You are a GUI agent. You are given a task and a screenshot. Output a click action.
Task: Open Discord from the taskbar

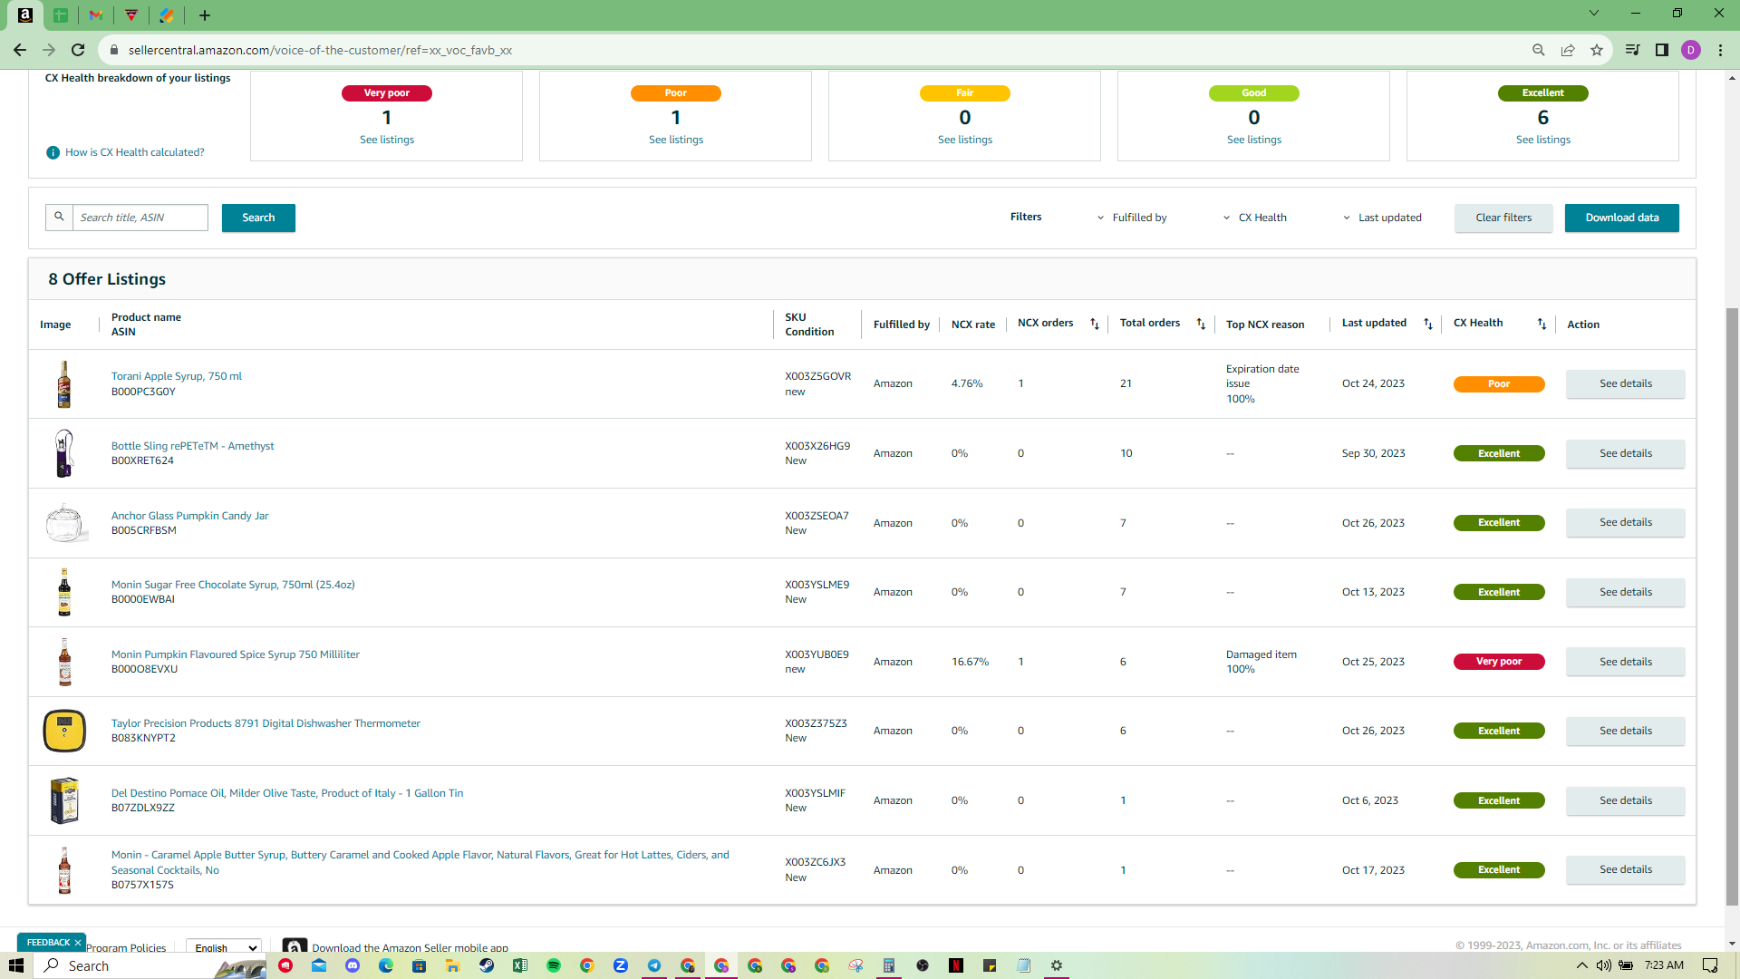353,965
